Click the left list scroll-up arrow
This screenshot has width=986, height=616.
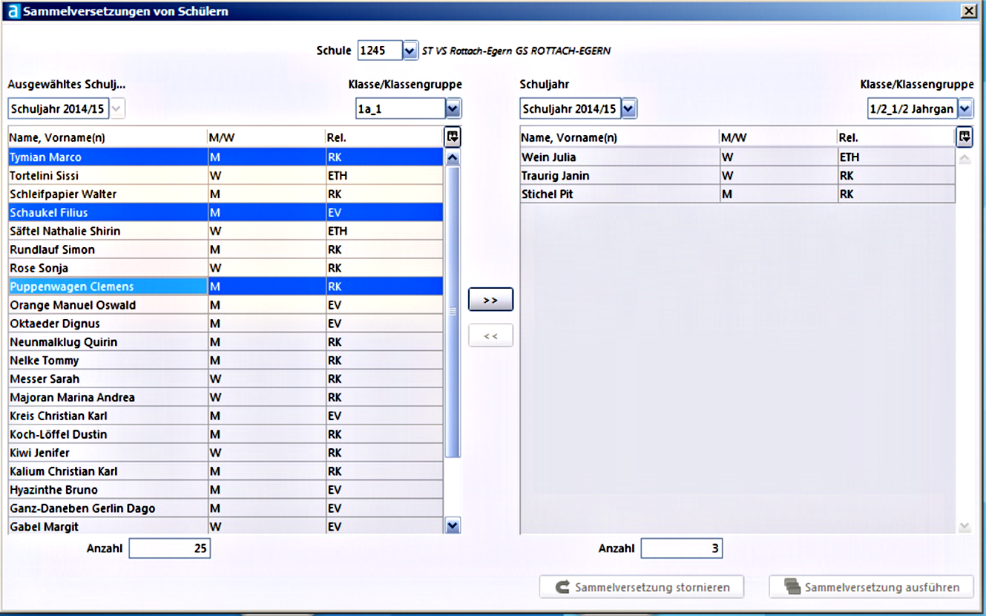[x=453, y=157]
